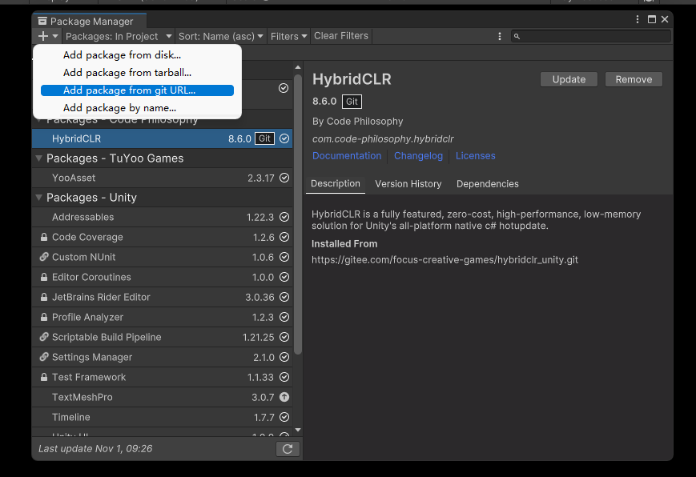This screenshot has height=477, width=696.
Task: Click the Package Manager tab icon
Action: point(42,21)
